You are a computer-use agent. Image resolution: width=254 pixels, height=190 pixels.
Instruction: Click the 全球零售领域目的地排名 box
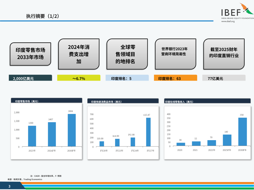coord(127,54)
